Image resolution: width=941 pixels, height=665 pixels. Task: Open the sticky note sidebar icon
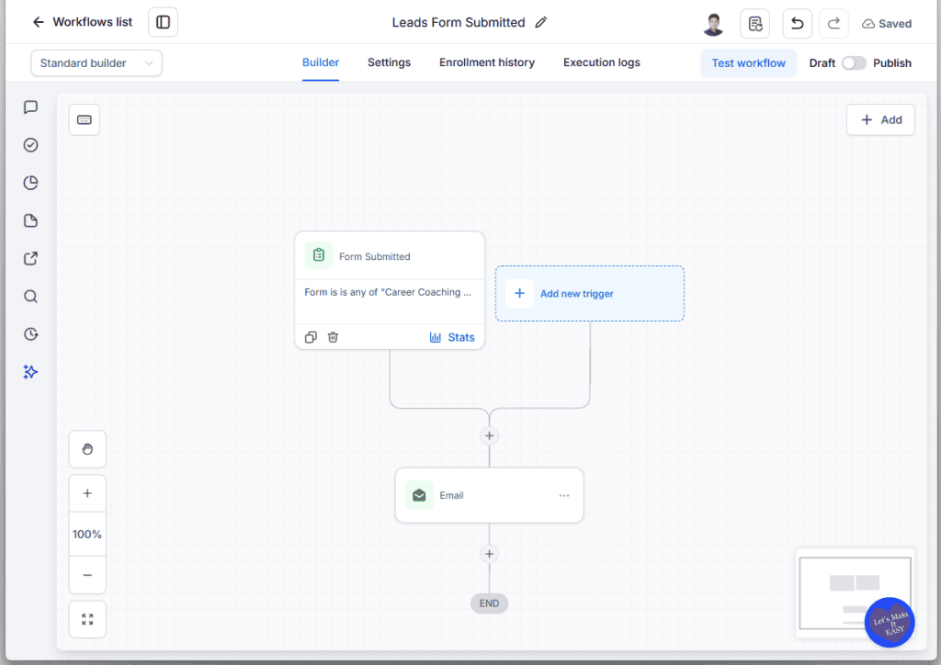(30, 220)
